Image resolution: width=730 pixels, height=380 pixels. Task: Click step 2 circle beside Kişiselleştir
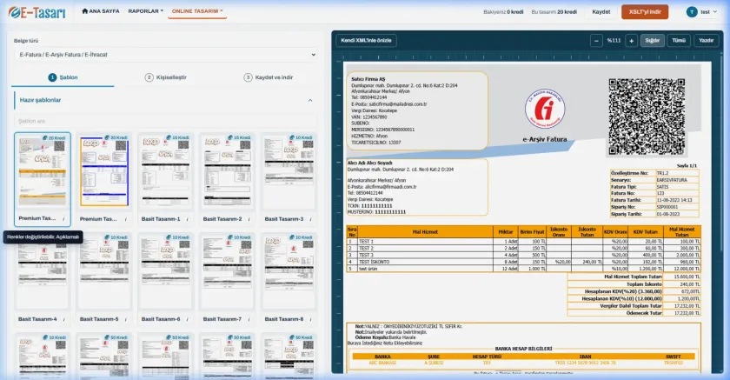point(149,77)
